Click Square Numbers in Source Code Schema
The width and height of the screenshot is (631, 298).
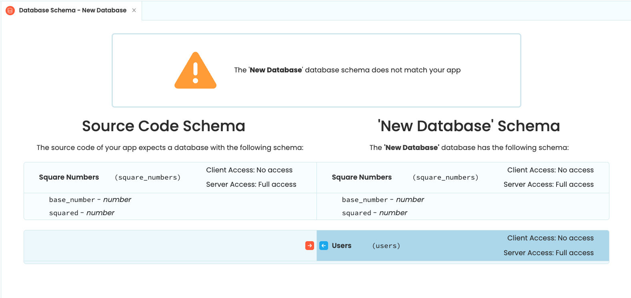[x=69, y=177]
